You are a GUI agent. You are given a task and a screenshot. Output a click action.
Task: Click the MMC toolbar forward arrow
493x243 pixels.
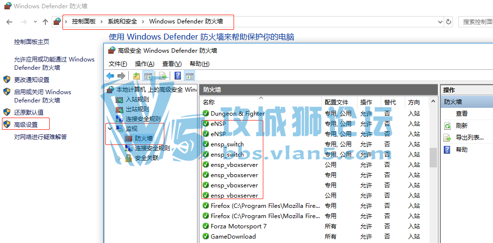click(121, 76)
